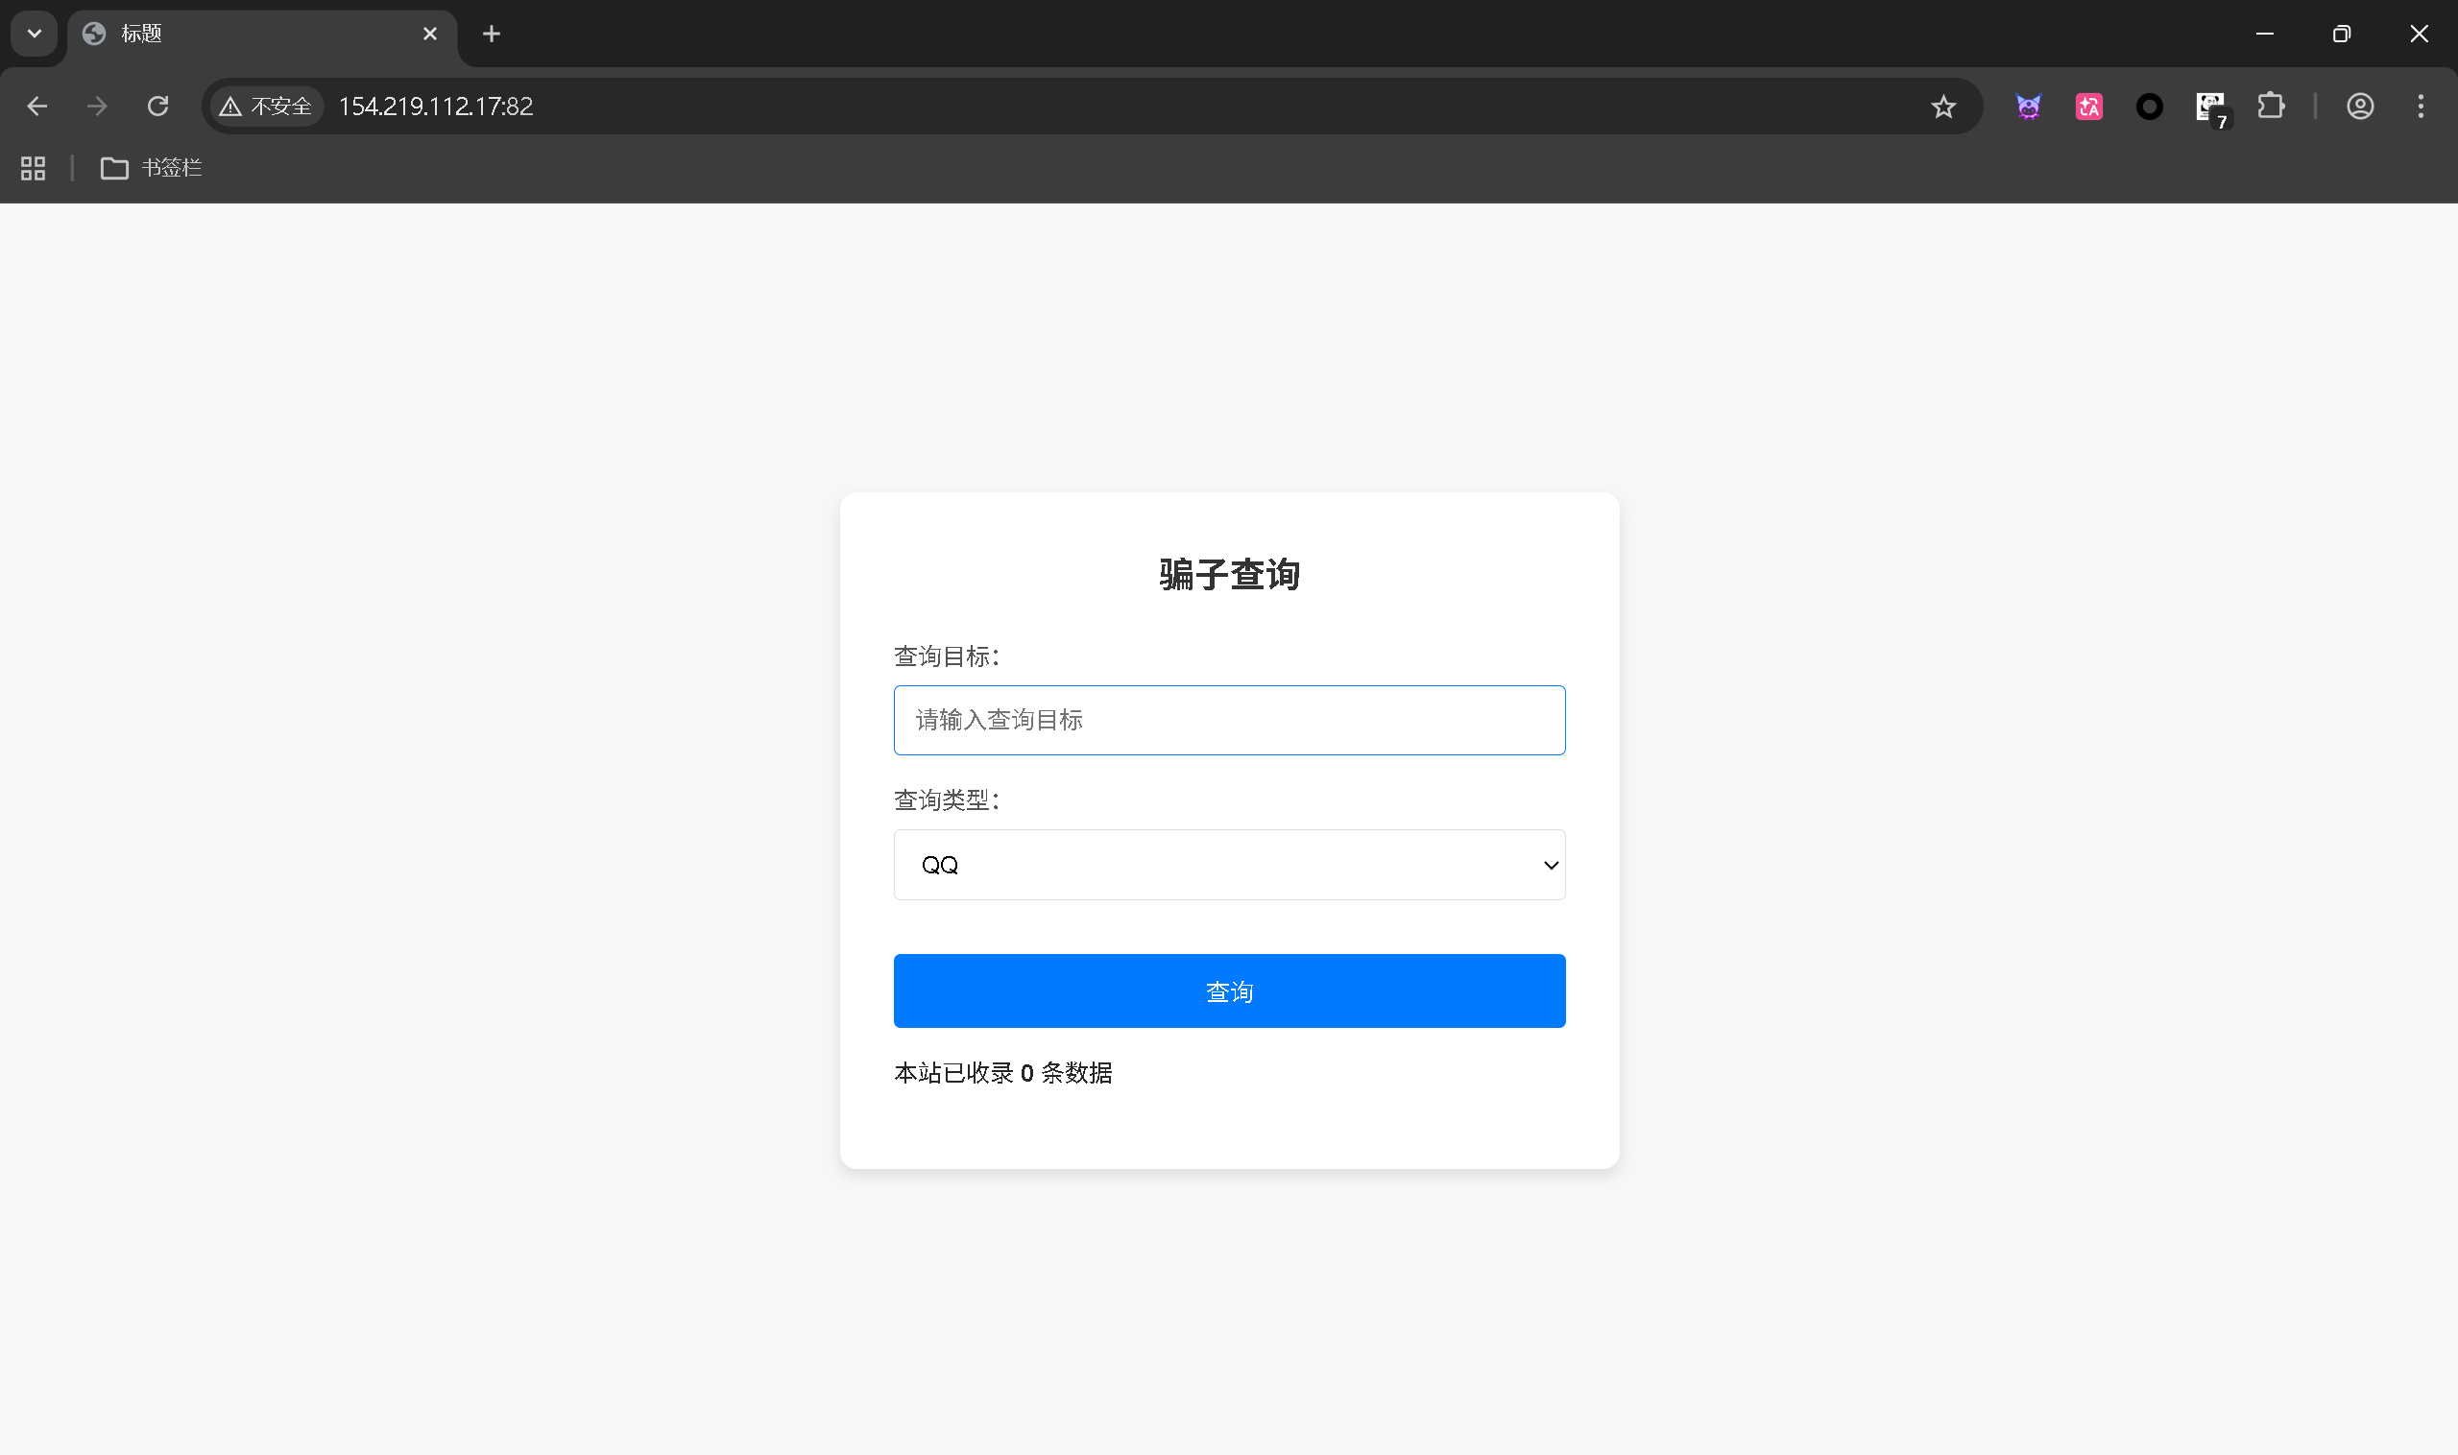This screenshot has height=1455, width=2458.
Task: Open the extensions puzzle-piece menu
Action: [2271, 106]
